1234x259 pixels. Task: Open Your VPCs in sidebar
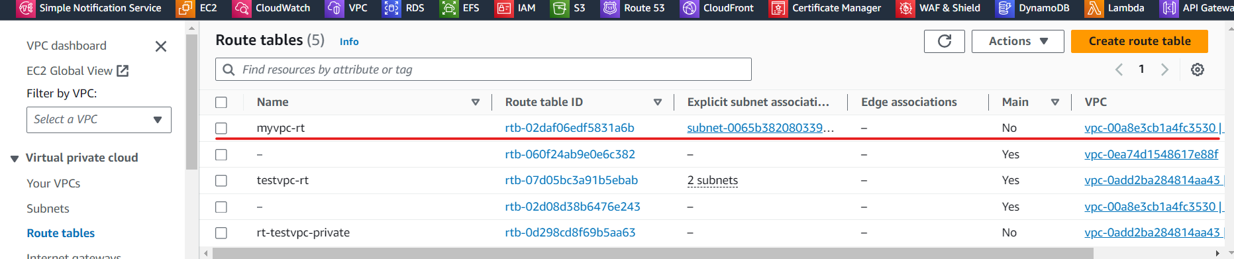pyautogui.click(x=54, y=183)
